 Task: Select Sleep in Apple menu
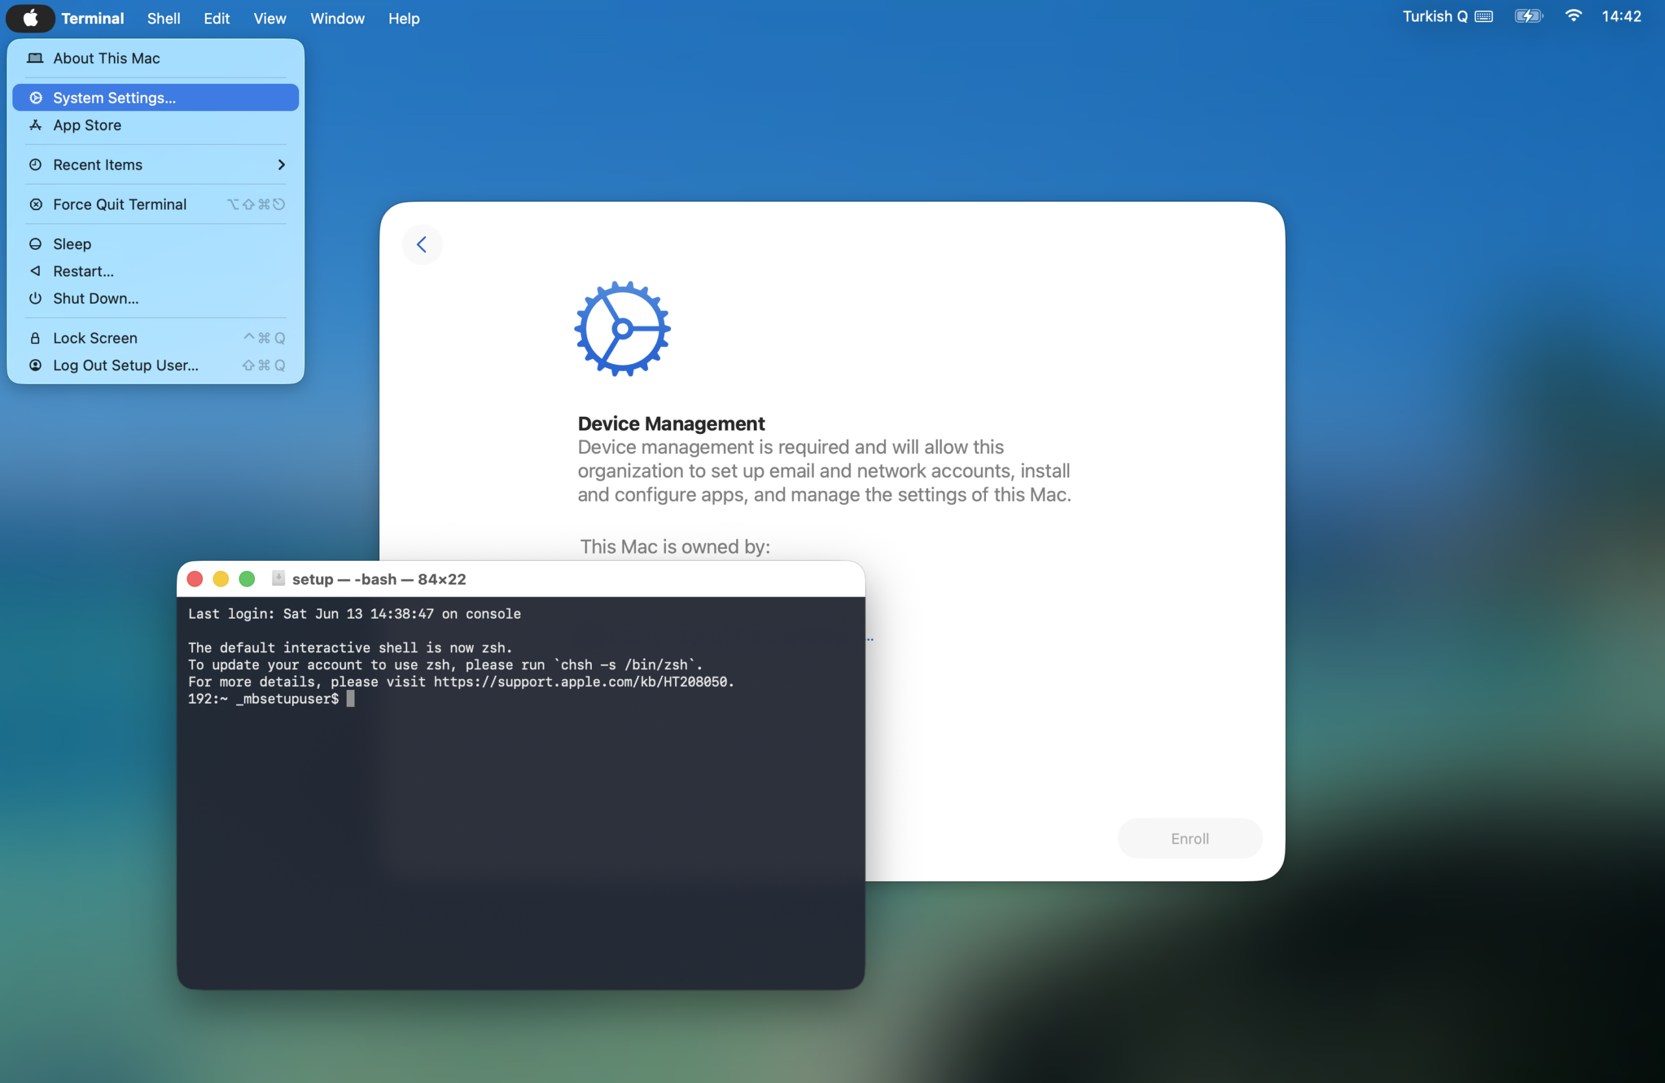(x=155, y=244)
